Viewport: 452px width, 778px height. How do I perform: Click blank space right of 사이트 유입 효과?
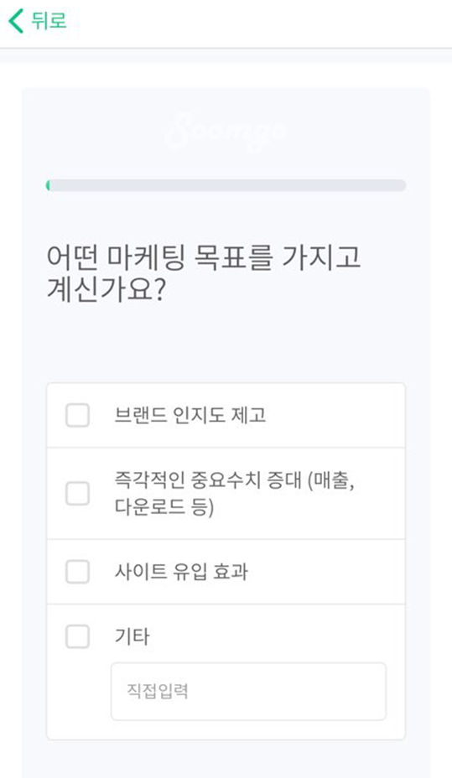325,572
